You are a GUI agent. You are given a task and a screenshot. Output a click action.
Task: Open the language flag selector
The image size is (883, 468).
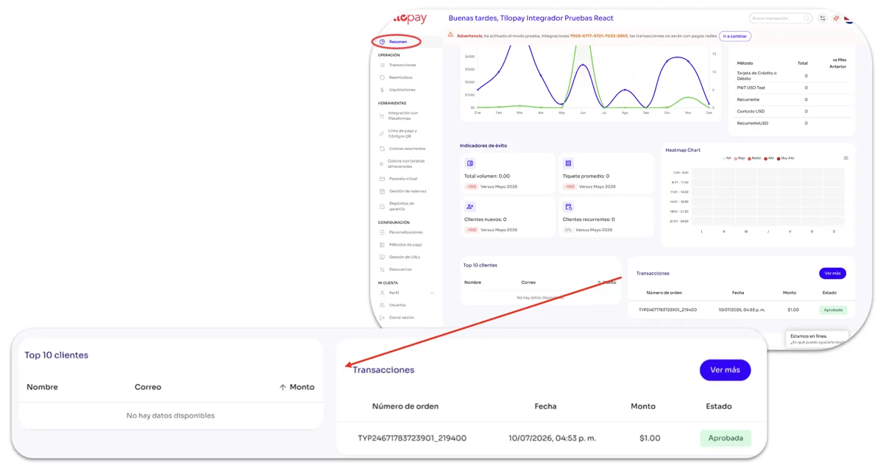(x=848, y=18)
